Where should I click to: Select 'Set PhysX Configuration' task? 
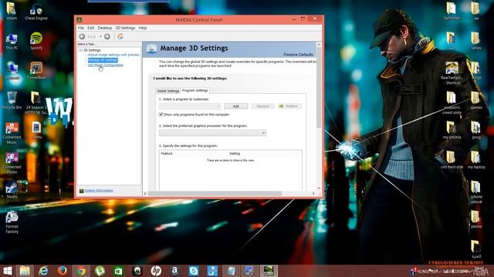coord(106,65)
